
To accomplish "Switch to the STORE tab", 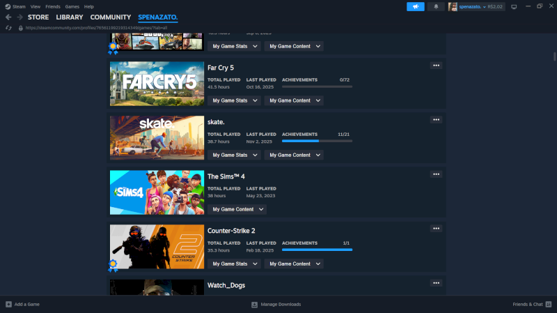I will [38, 17].
